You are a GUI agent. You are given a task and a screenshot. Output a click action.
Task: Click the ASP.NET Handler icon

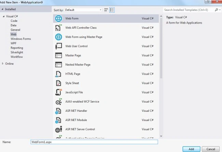(x=58, y=111)
